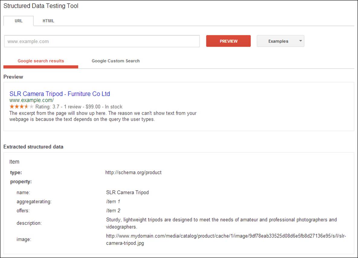
Task: Select the Google Custom Search tab
Action: click(115, 61)
